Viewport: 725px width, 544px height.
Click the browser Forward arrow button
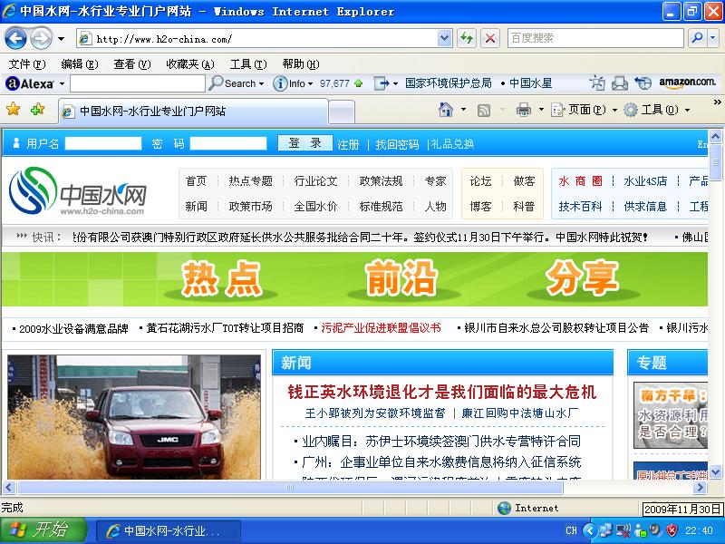(x=42, y=38)
